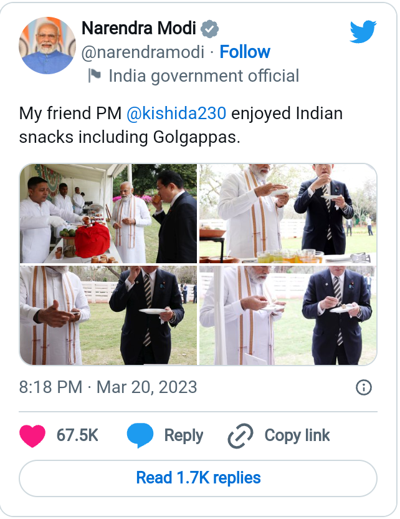
Task: Click the Narendra Modi display name
Action: [139, 29]
